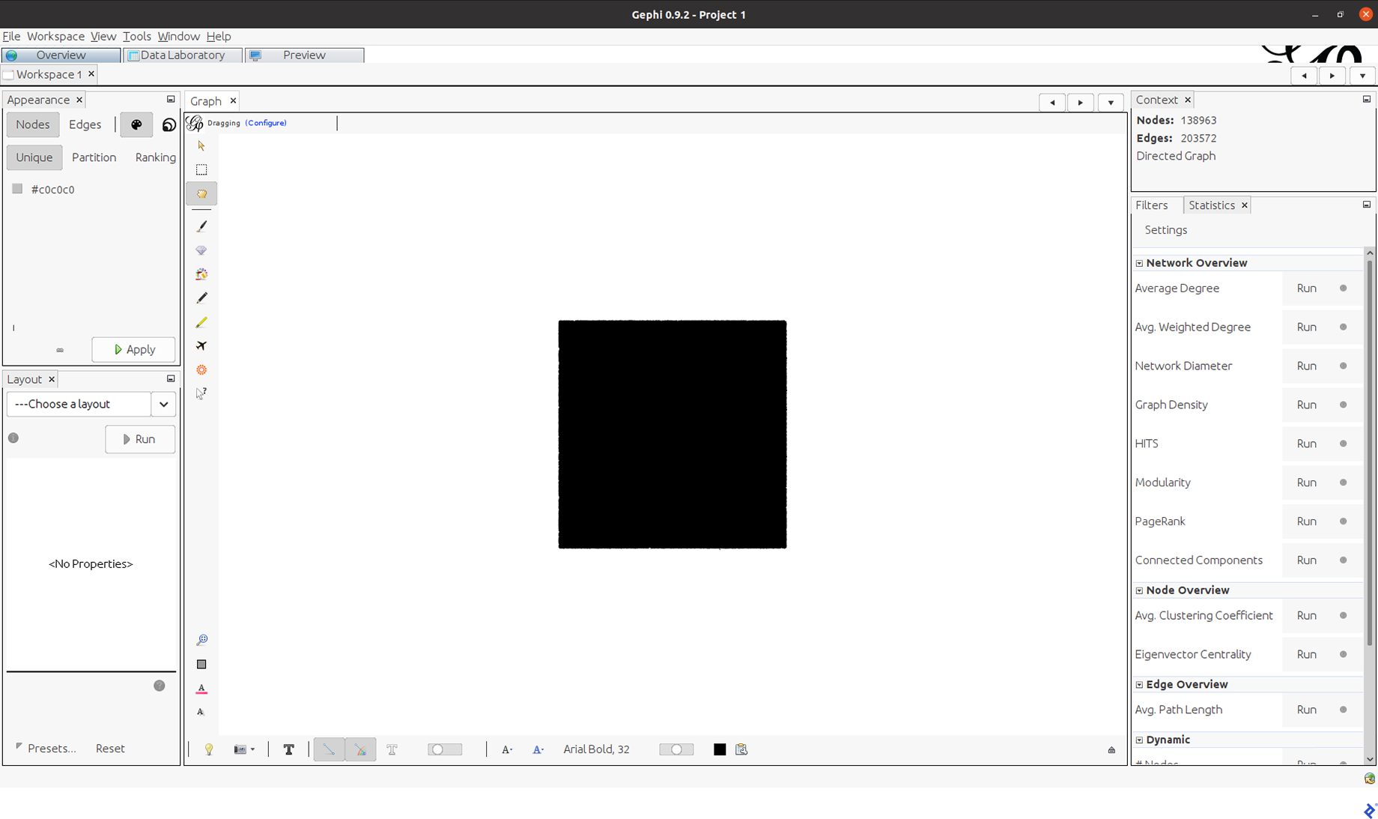Toggle Show Edges line button
Viewport: 1378px width, 819px height.
coord(329,749)
